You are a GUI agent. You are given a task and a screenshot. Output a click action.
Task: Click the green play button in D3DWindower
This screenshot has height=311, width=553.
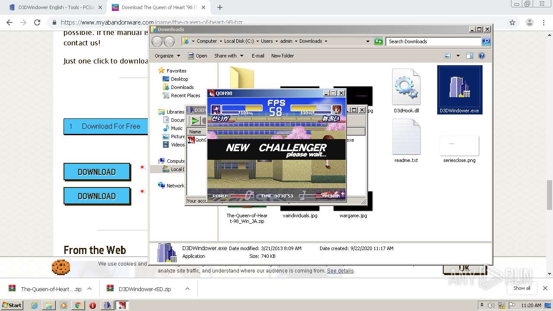tap(195, 121)
